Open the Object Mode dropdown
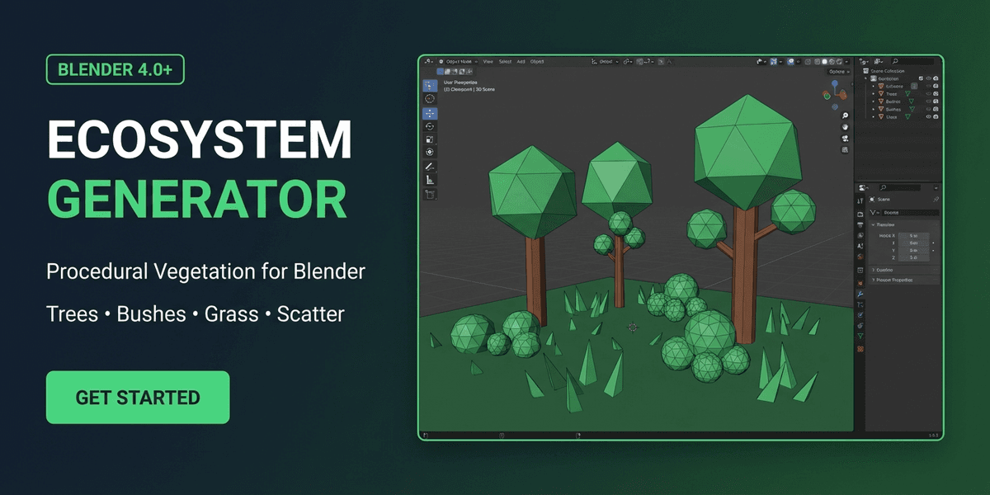990x495 pixels. coord(459,62)
